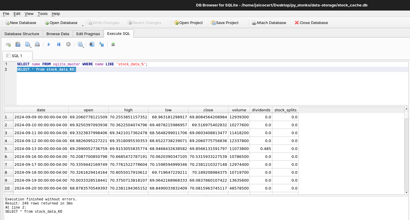Screen dimensions: 410x220
Task: Select the 0.485 dividends cell
Action: click(261, 149)
